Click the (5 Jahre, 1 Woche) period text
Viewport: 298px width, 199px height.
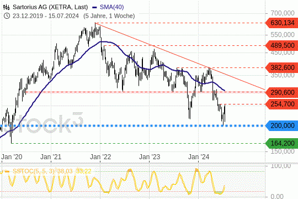click(109, 16)
